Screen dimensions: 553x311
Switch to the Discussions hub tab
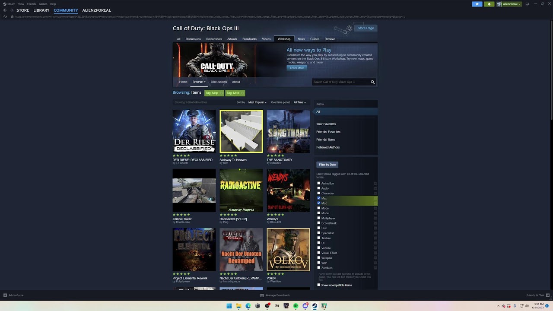(193, 39)
